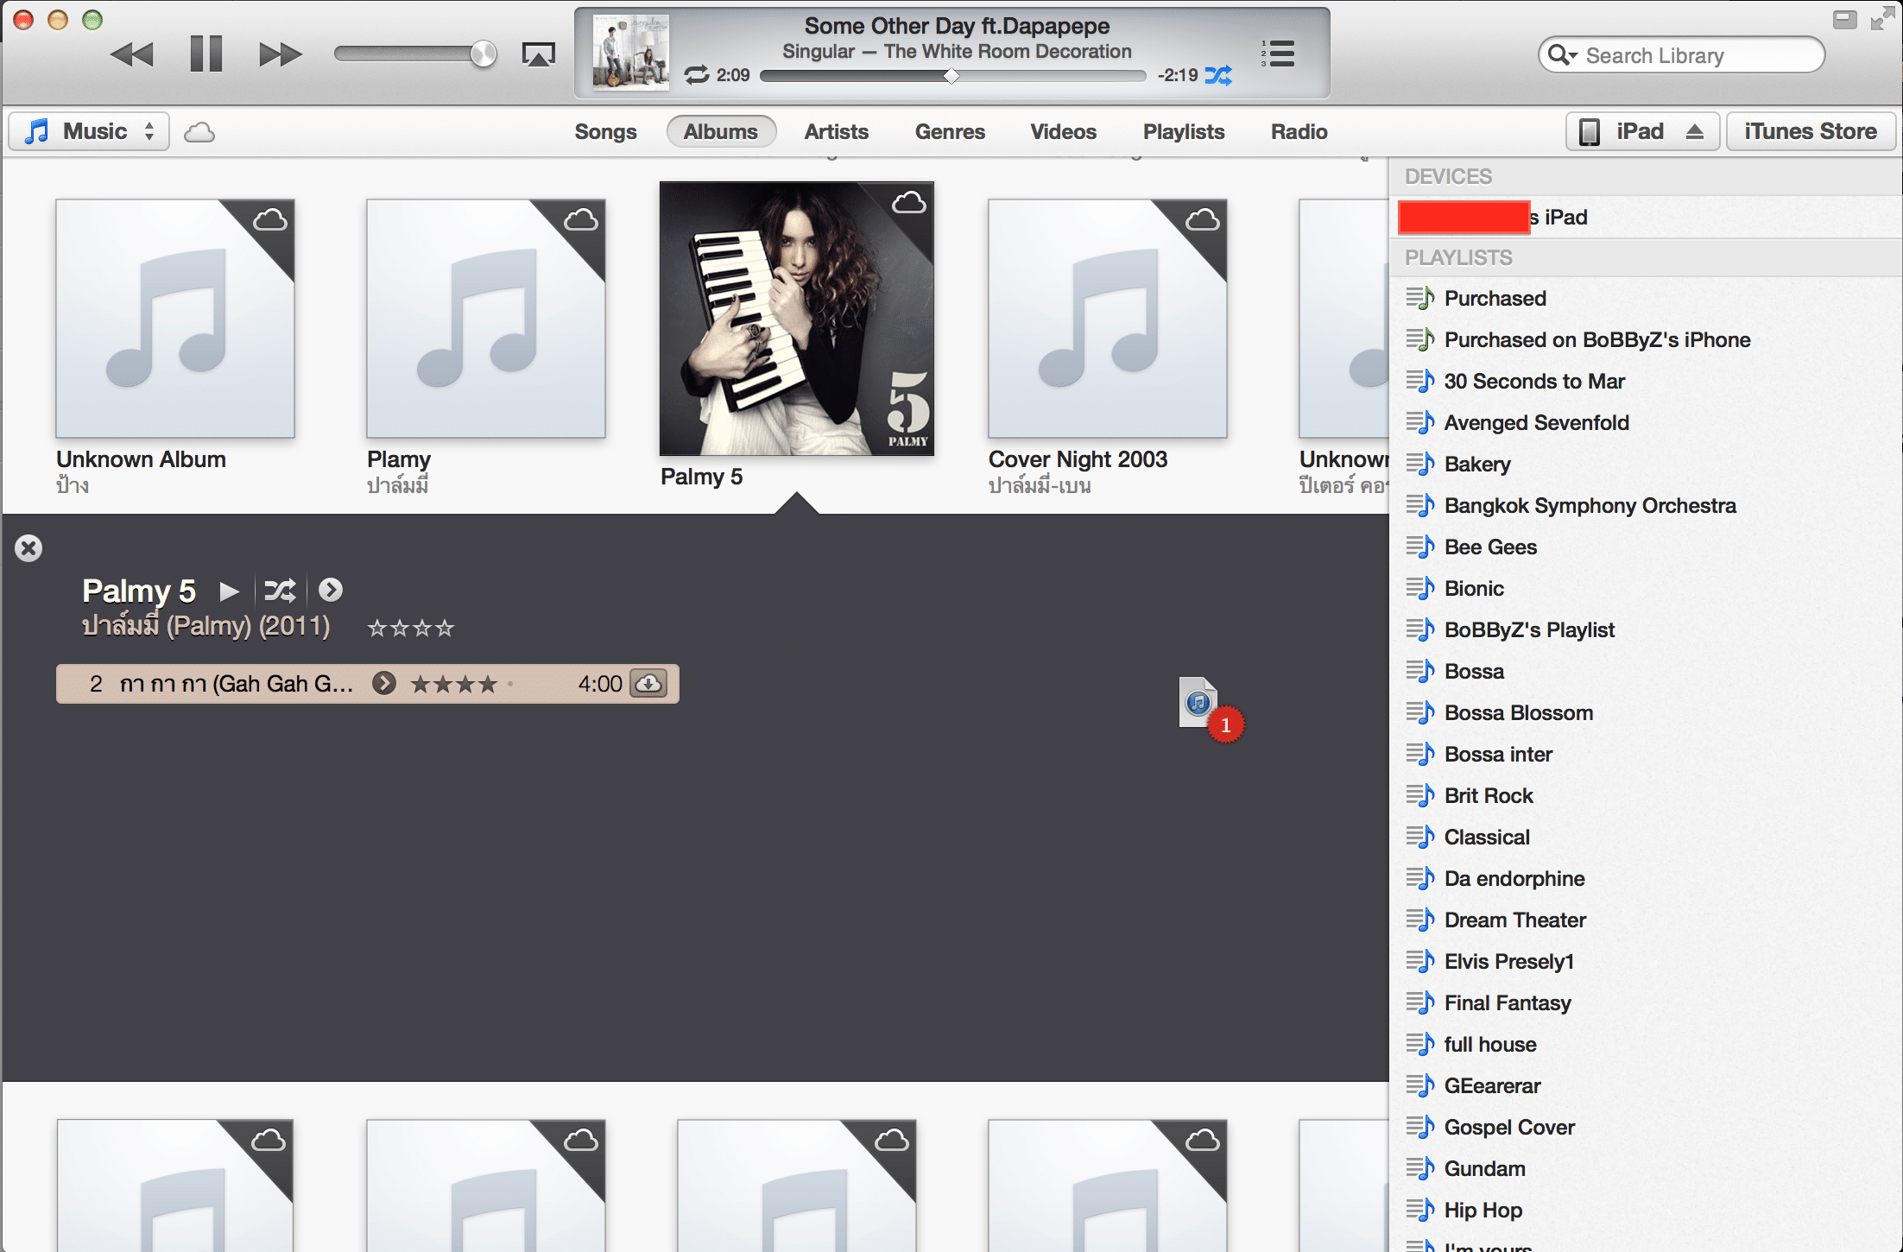Skip to next track with fast-forward

coord(281,54)
